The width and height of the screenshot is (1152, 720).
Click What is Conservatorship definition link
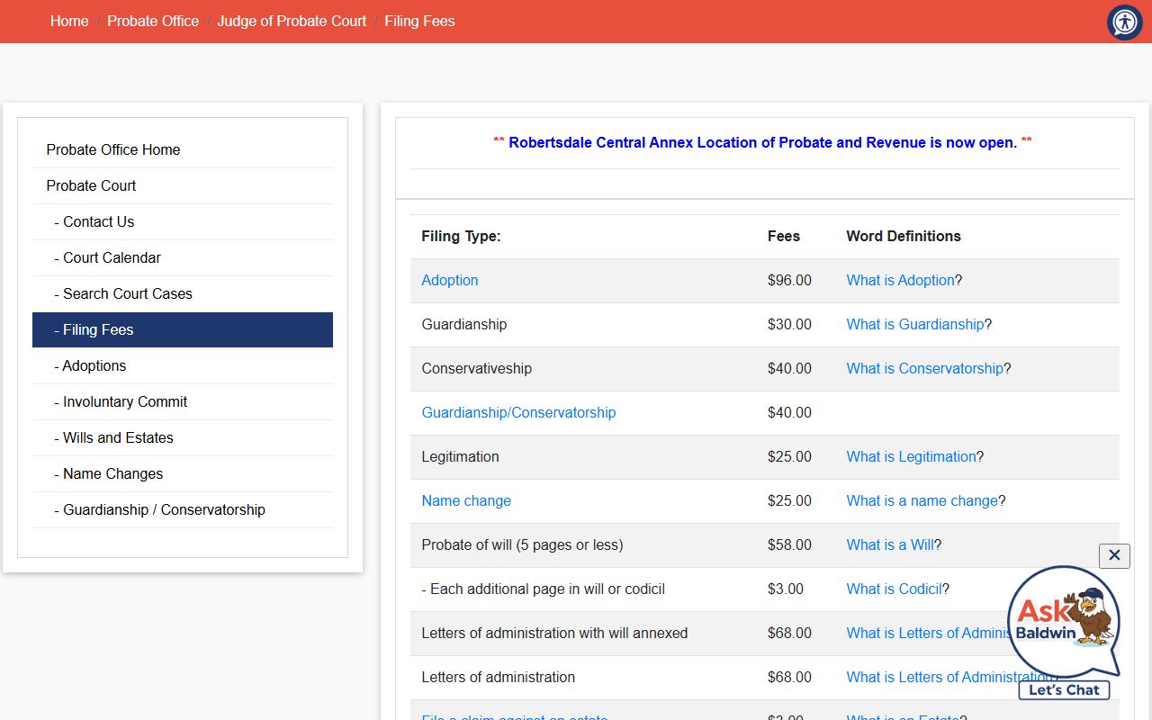[x=924, y=369]
